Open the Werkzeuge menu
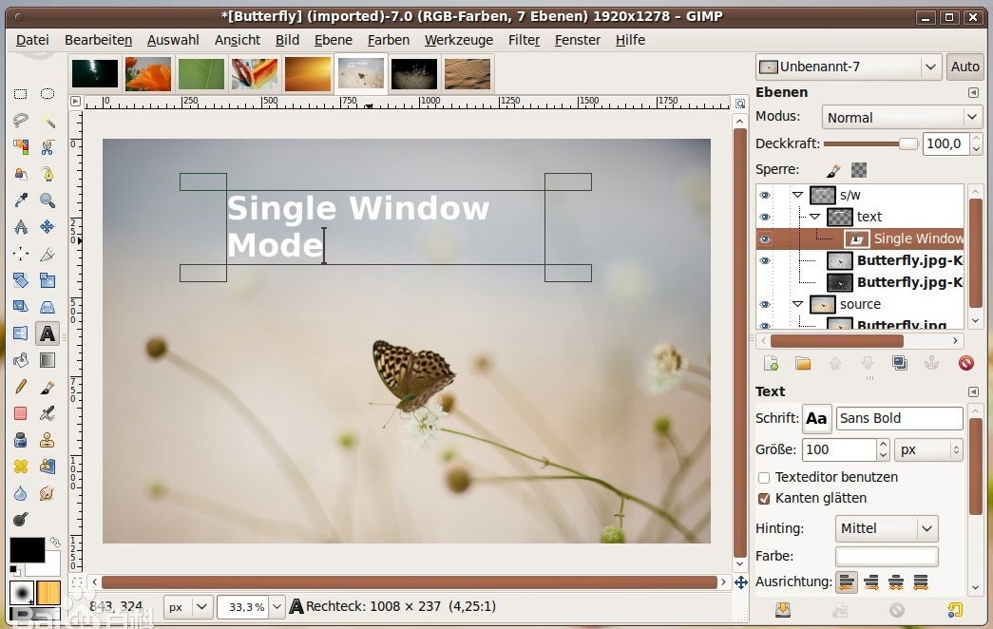The height and width of the screenshot is (629, 993). 458,40
